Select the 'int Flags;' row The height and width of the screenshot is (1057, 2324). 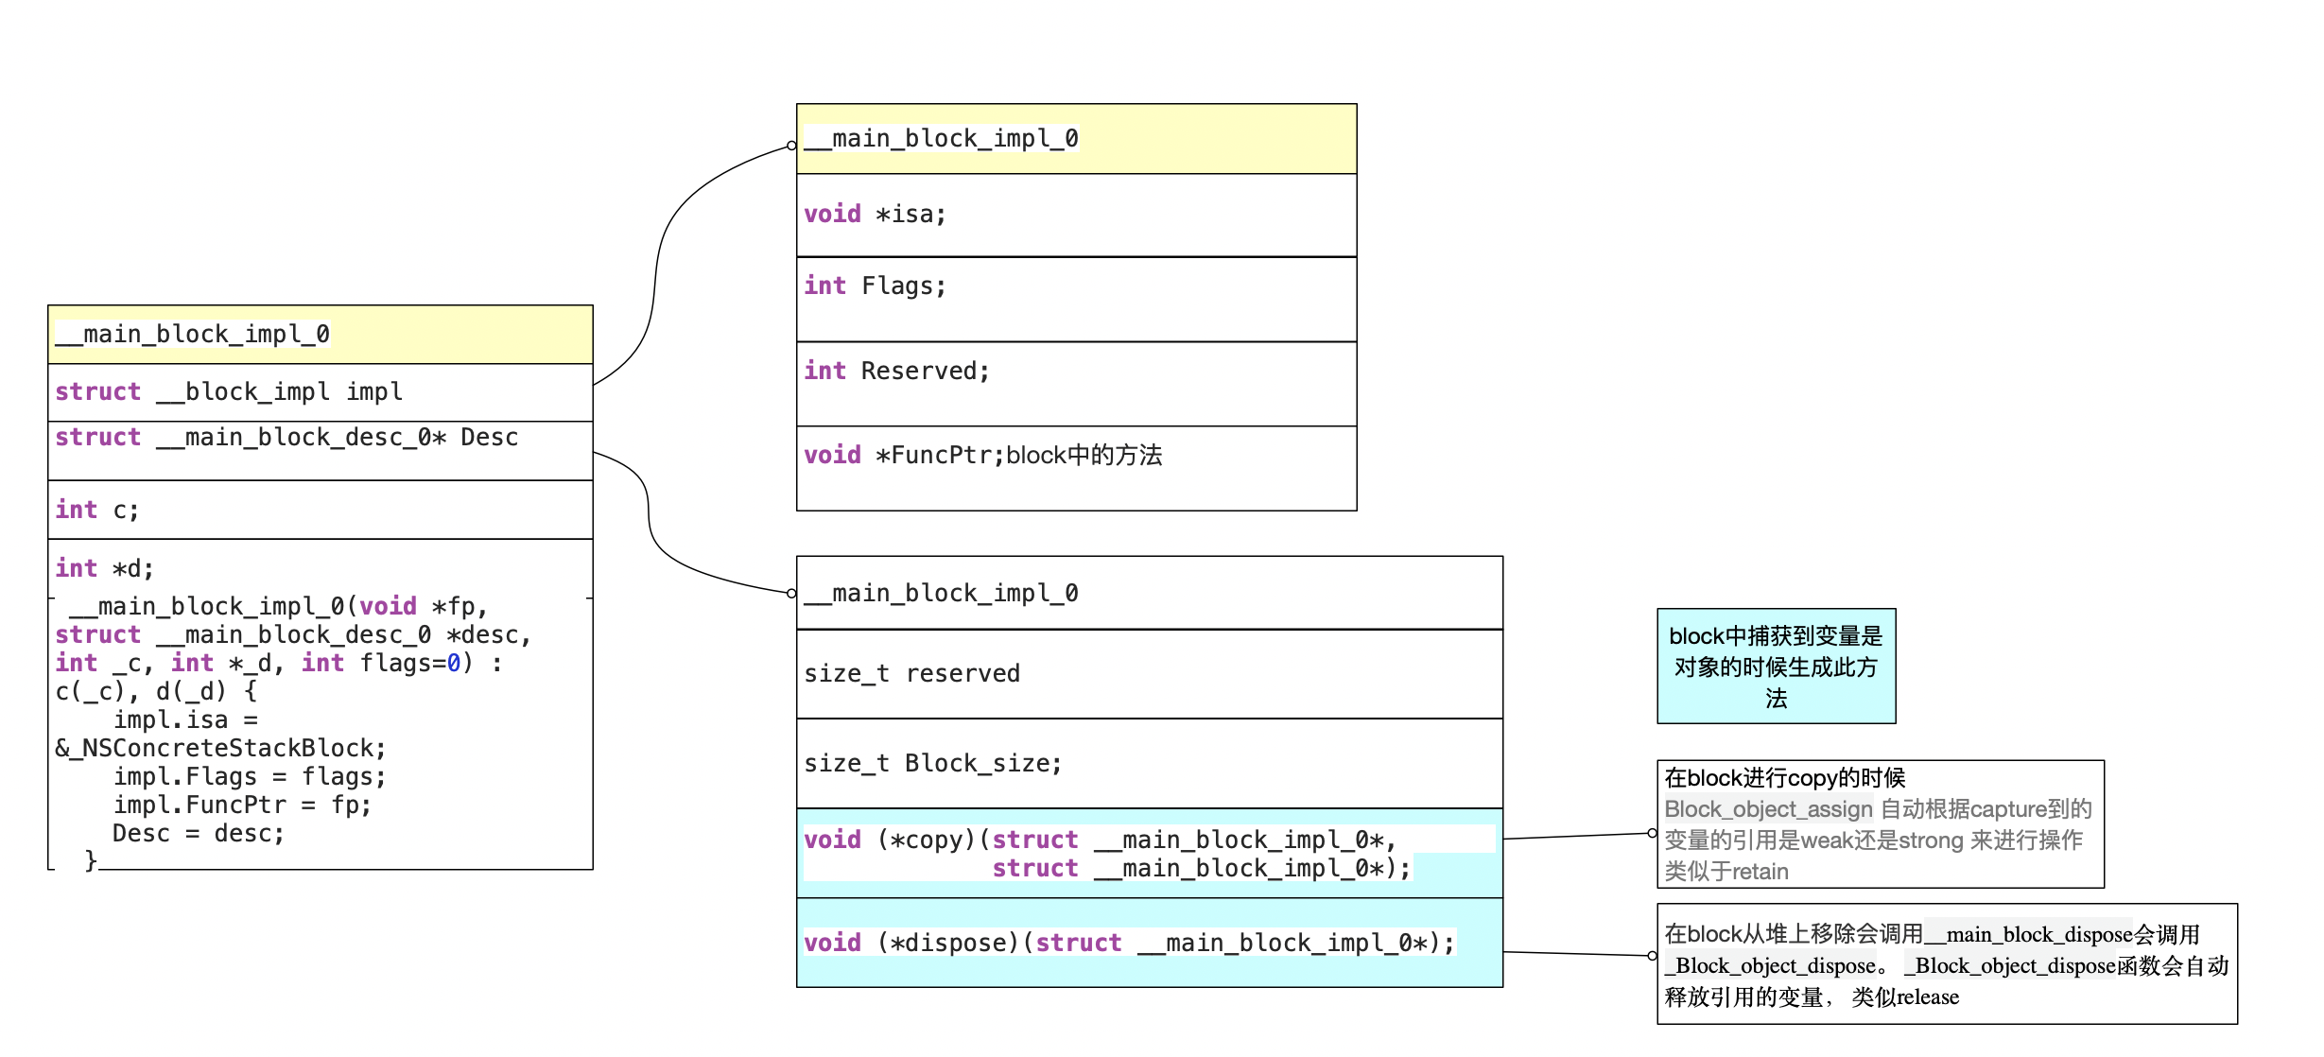click(1076, 299)
